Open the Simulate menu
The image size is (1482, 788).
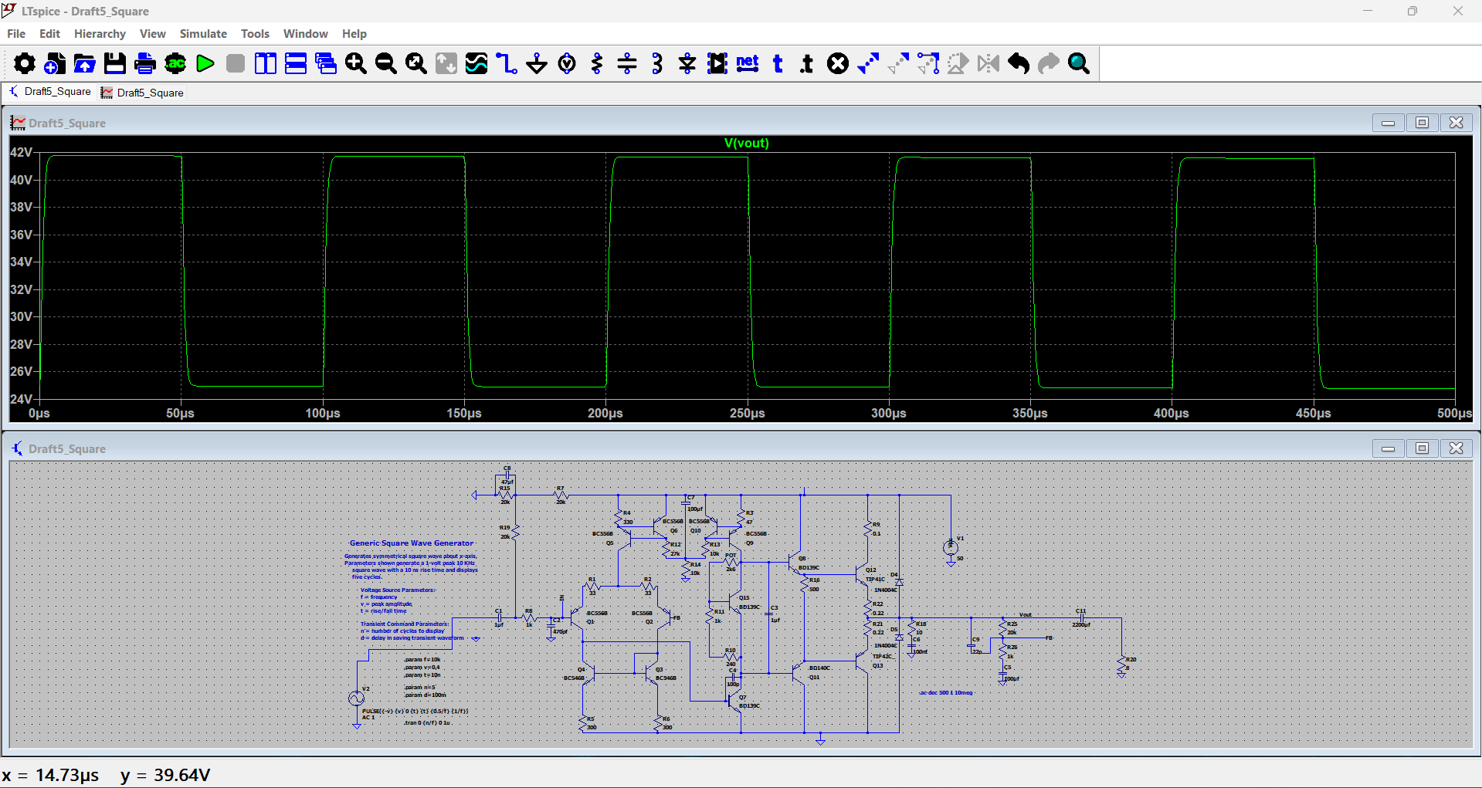(x=203, y=34)
